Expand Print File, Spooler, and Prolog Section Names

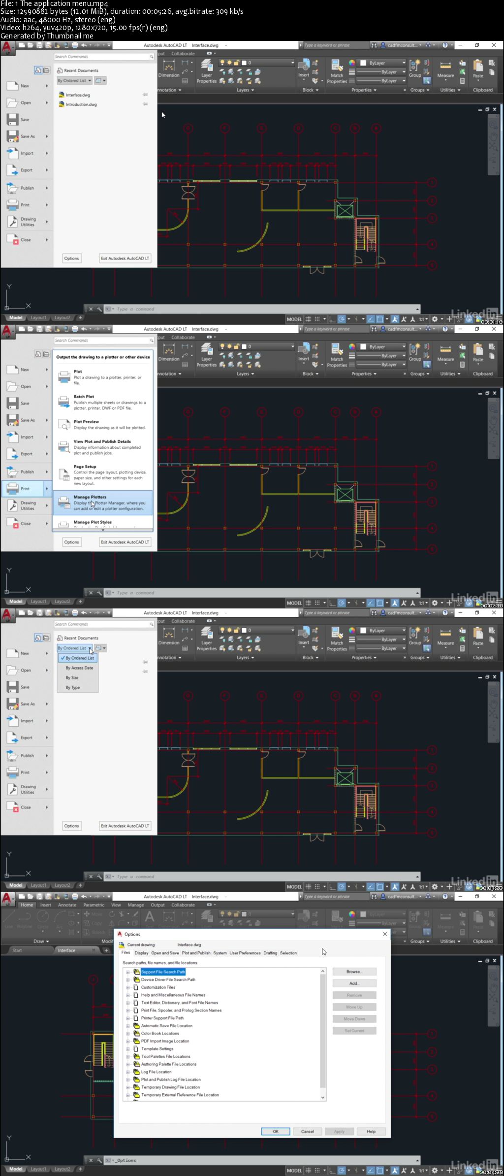point(128,1010)
